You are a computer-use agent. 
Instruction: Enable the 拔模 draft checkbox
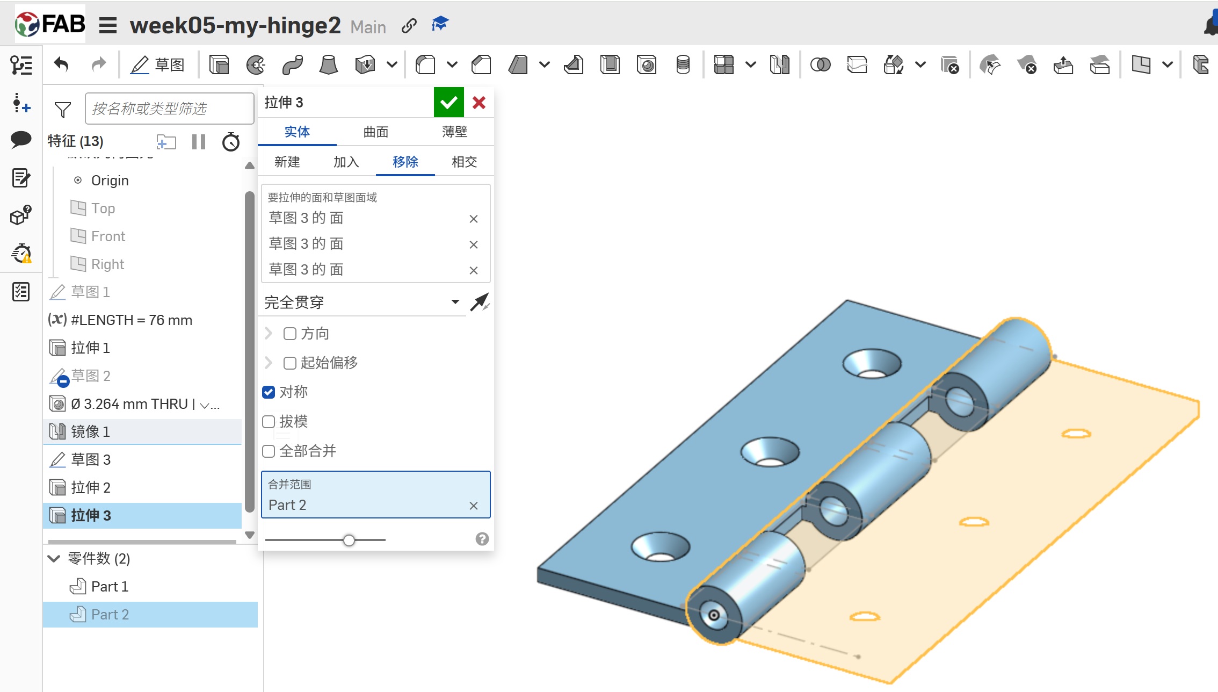click(269, 422)
